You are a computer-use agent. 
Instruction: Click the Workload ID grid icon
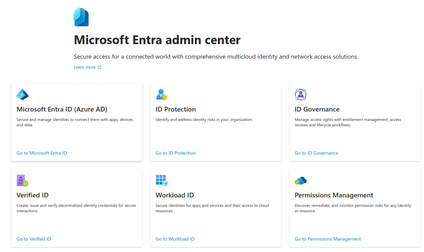(162, 181)
